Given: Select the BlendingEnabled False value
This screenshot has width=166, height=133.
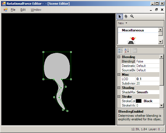Looking at the screenshot, I should coord(147,61).
